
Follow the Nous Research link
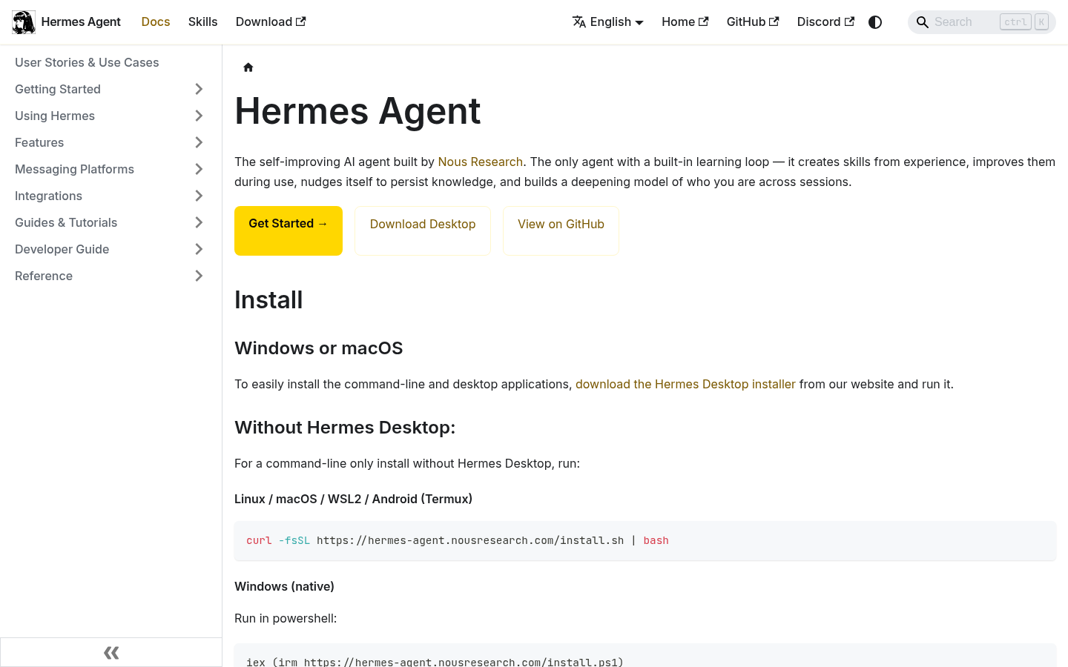coord(481,162)
